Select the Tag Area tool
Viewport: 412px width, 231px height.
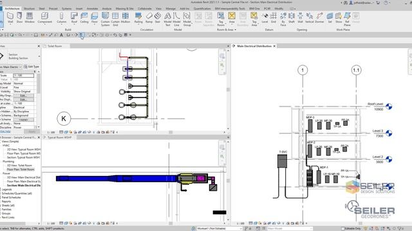[x=254, y=19]
